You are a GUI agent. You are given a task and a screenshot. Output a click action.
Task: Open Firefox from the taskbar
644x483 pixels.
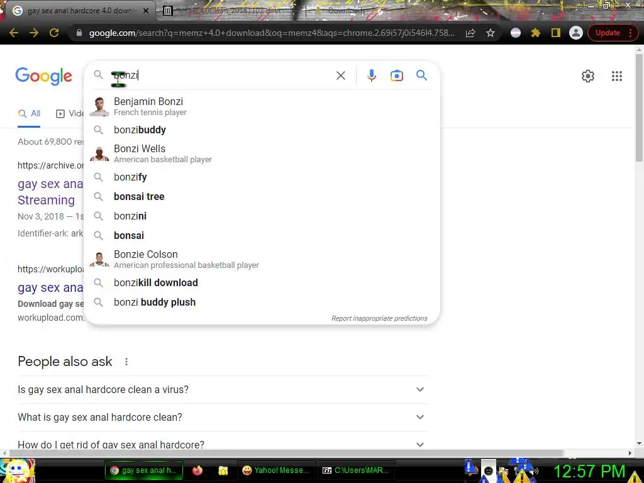tap(197, 470)
